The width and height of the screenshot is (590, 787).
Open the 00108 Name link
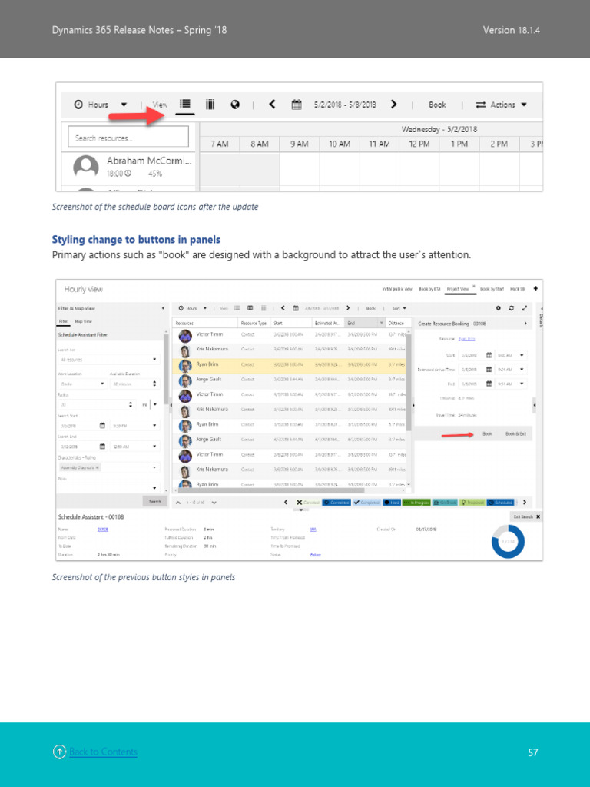[x=102, y=530]
